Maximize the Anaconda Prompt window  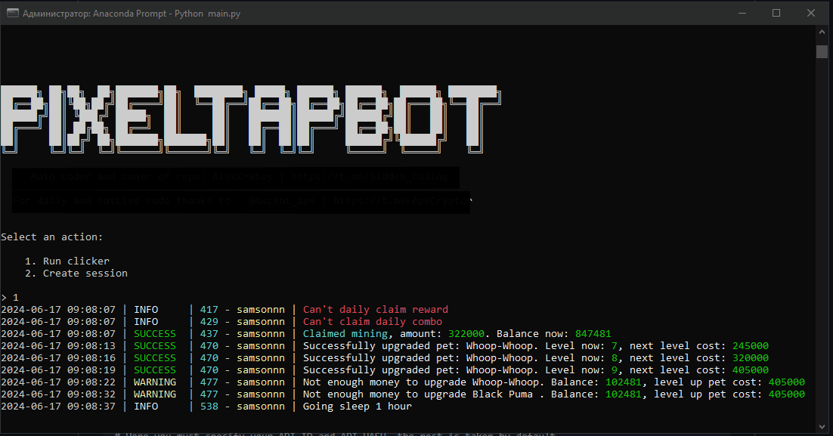point(776,13)
